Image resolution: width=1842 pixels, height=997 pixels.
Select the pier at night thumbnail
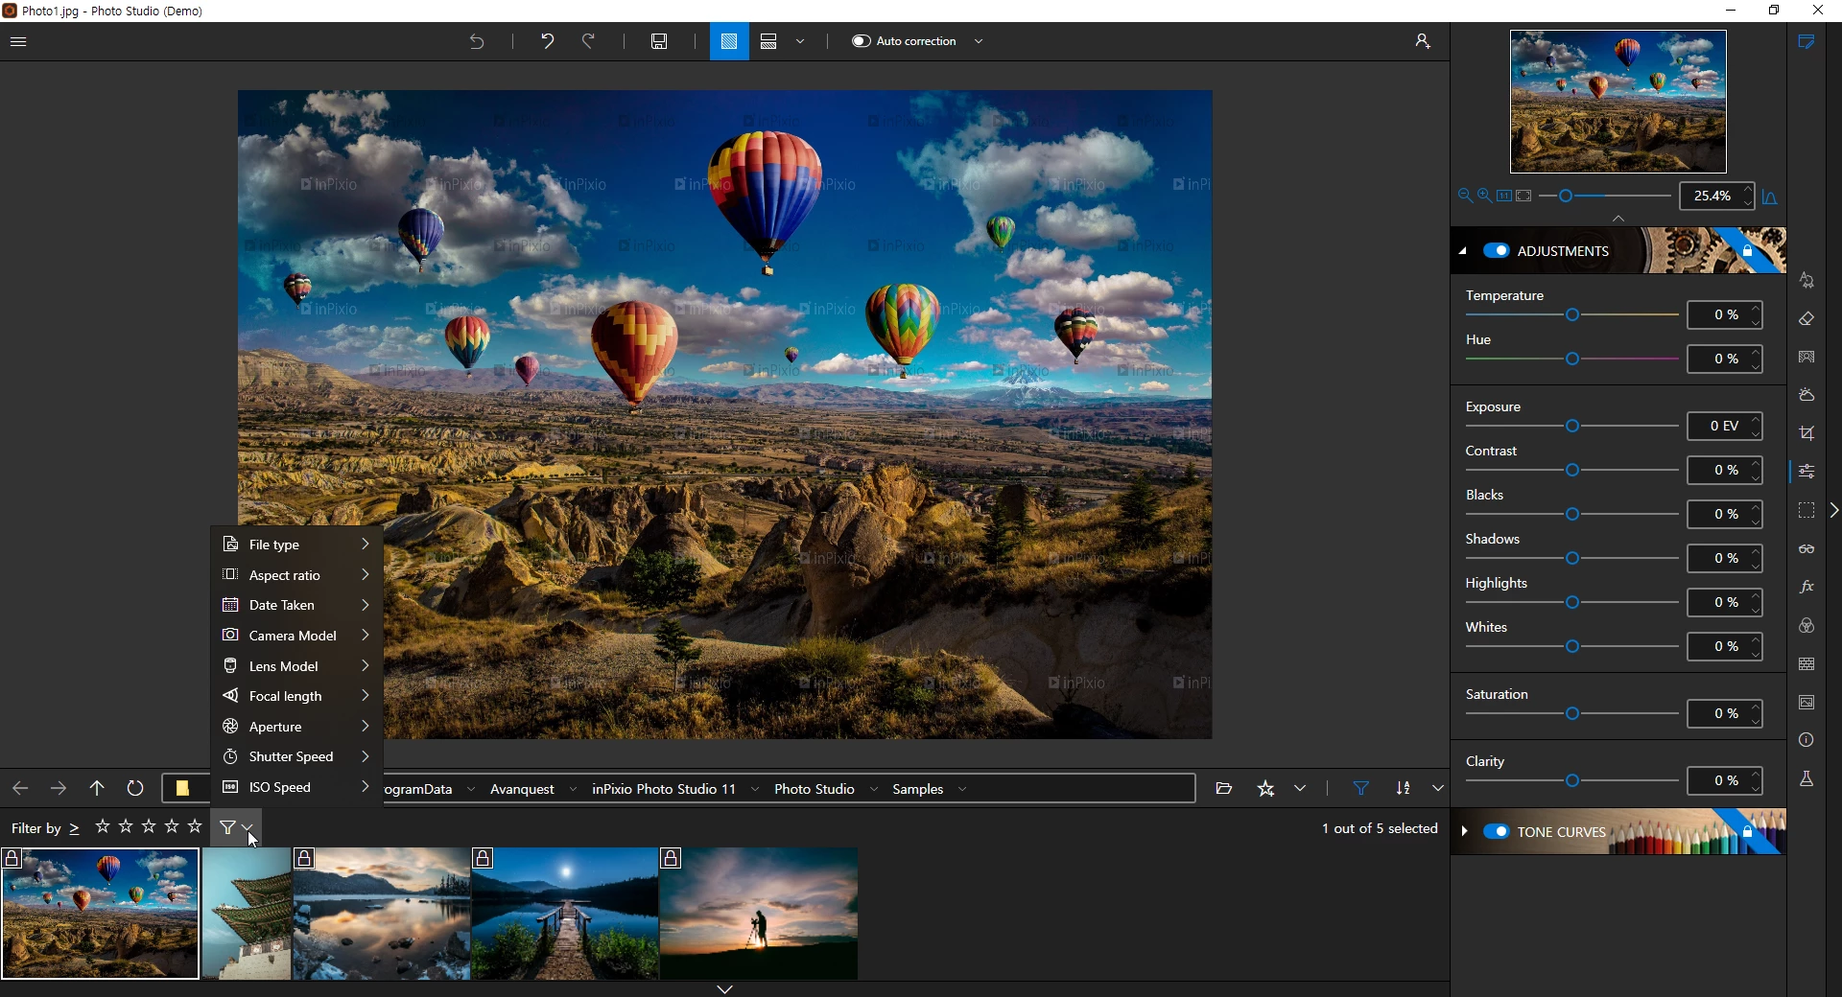click(x=565, y=914)
